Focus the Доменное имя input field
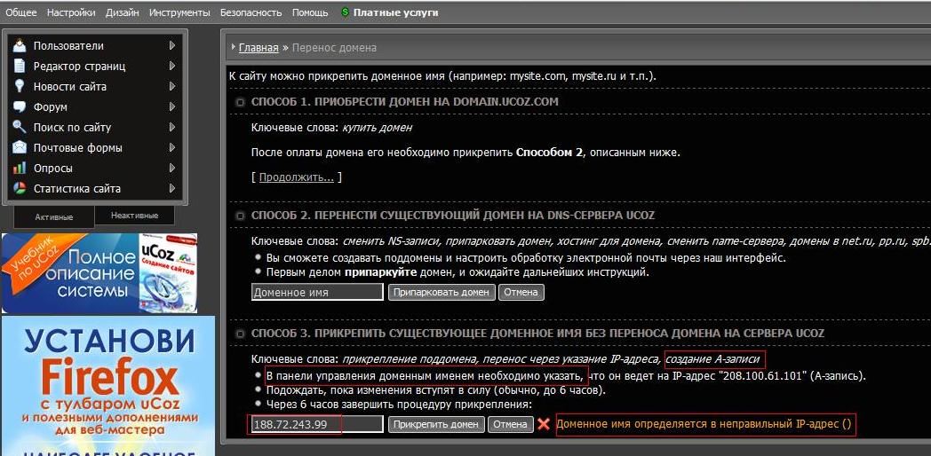 coord(318,293)
